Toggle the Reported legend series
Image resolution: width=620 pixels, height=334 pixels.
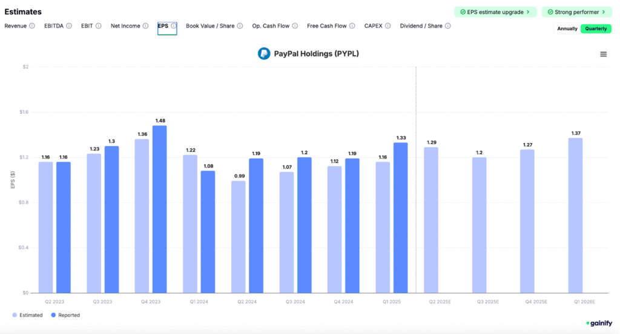[x=65, y=315]
